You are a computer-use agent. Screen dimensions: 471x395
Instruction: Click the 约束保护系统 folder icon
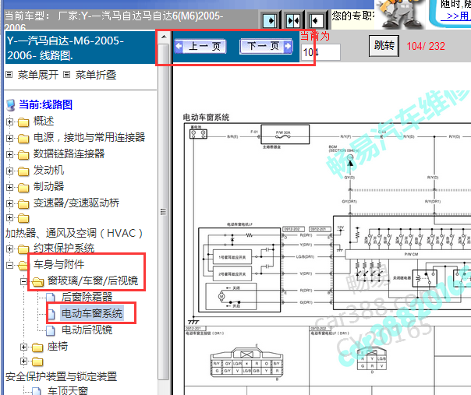click(23, 249)
